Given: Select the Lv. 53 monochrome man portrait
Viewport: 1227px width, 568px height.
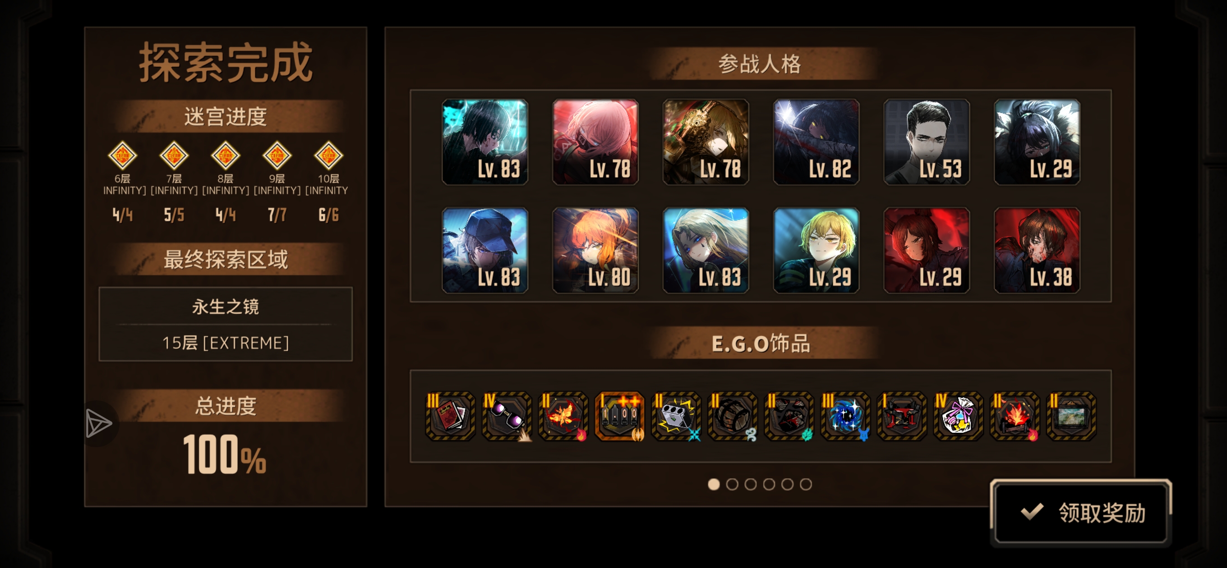Looking at the screenshot, I should (x=927, y=142).
